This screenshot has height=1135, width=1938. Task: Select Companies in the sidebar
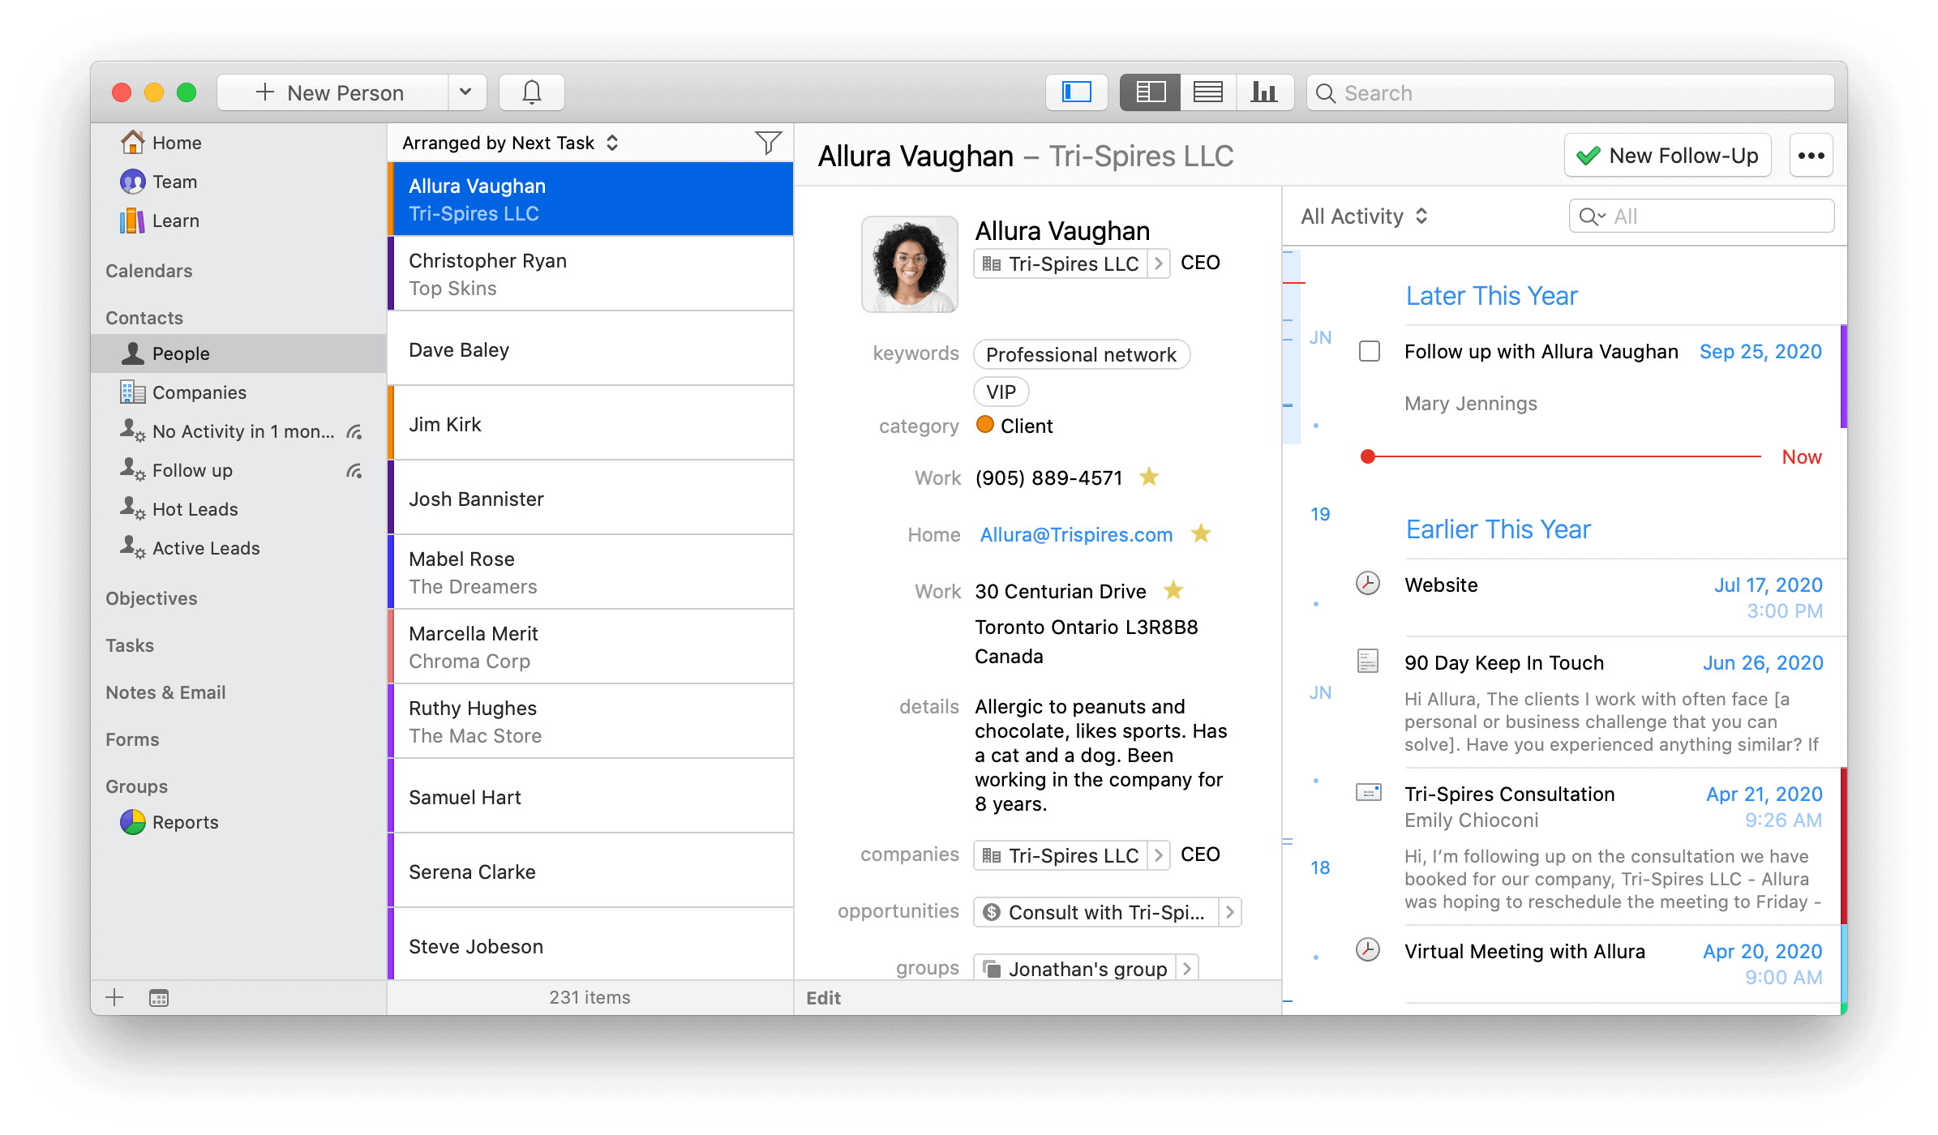coord(199,392)
